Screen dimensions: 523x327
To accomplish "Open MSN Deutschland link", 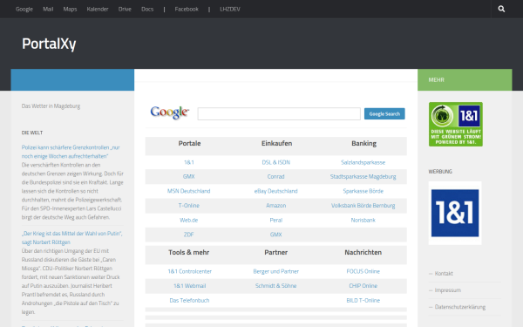I will point(189,191).
